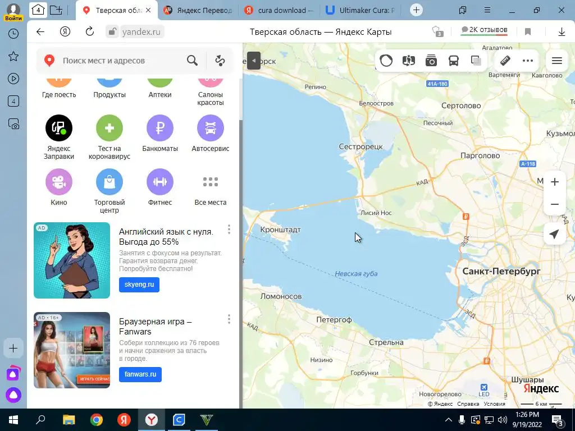Screen dimensions: 575x431
Task: Switch to cura download tab
Action: pyautogui.click(x=280, y=10)
